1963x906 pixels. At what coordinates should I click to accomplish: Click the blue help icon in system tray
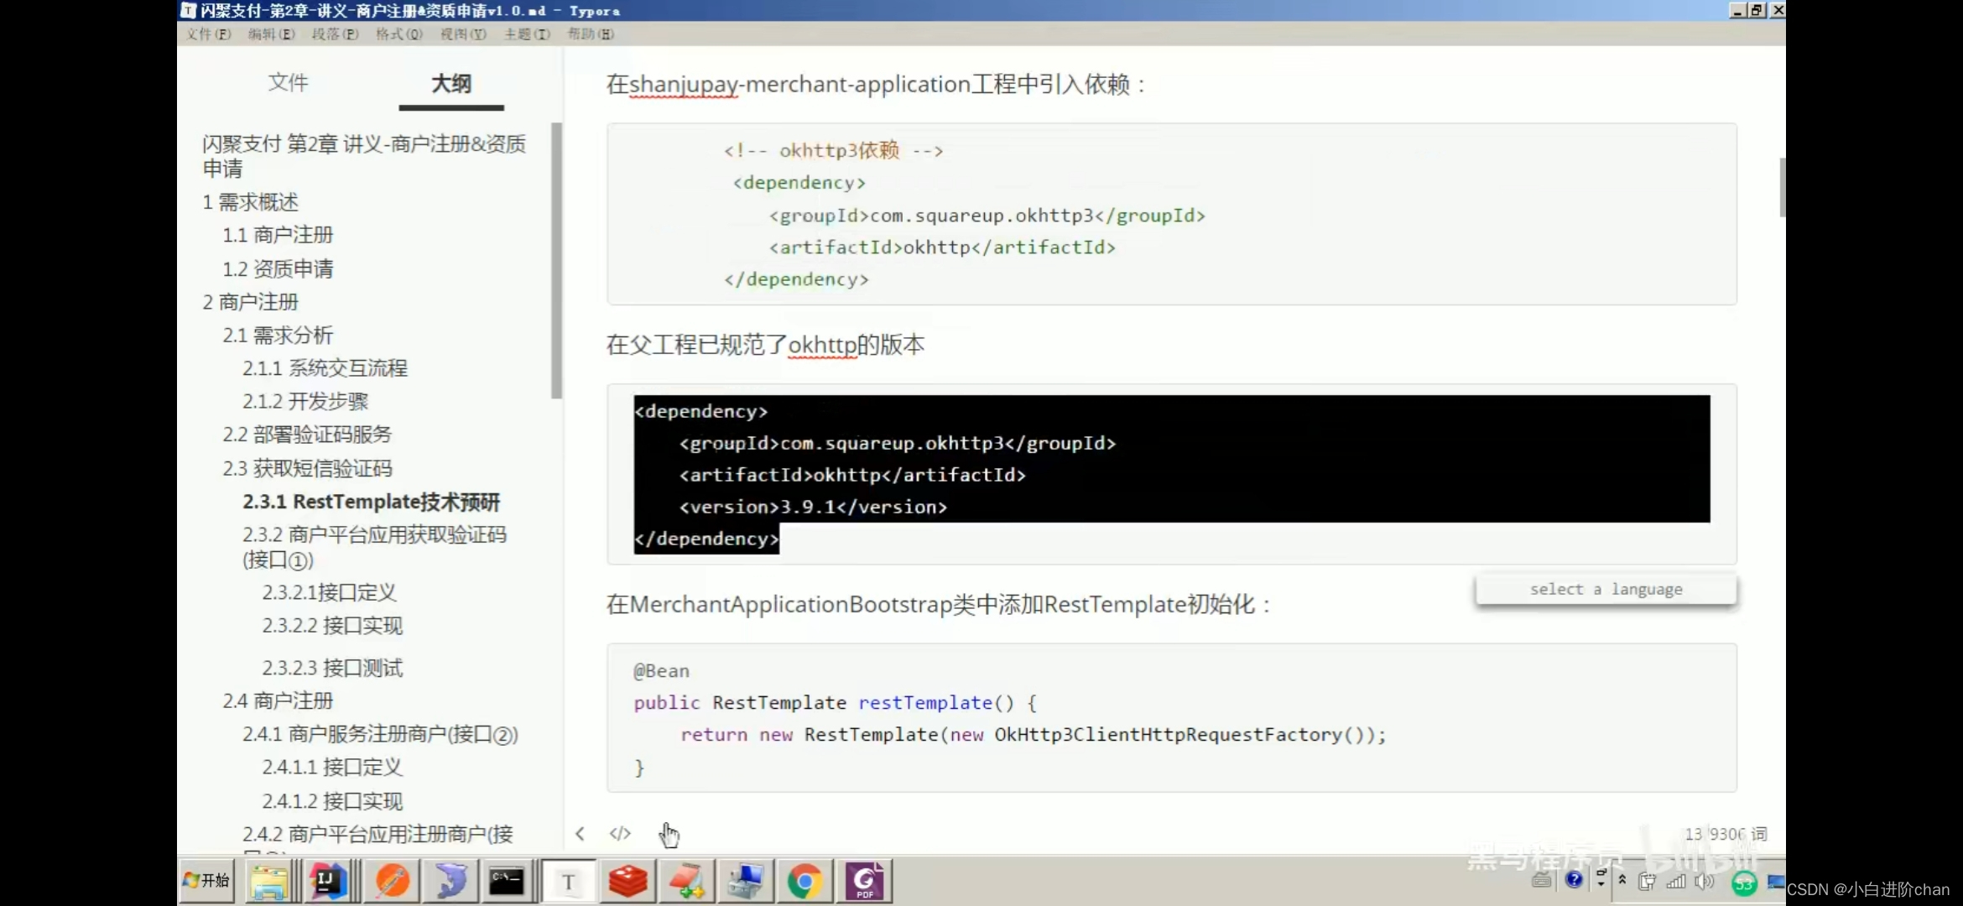1575,879
